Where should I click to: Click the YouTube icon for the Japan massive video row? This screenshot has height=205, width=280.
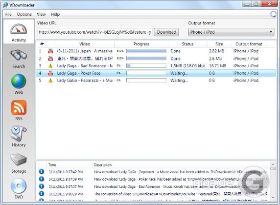click(50, 51)
